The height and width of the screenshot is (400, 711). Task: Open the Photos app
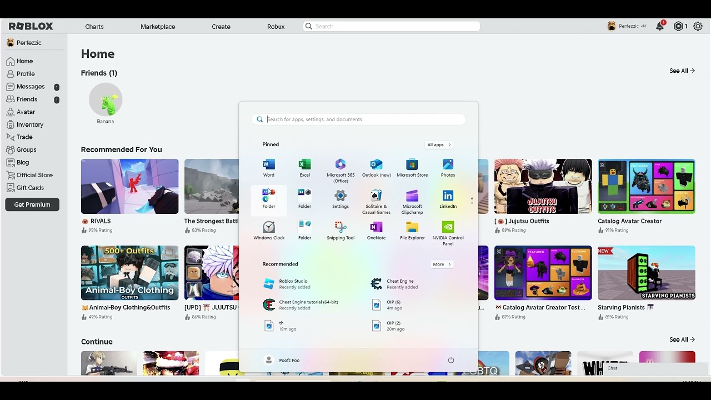pos(448,168)
